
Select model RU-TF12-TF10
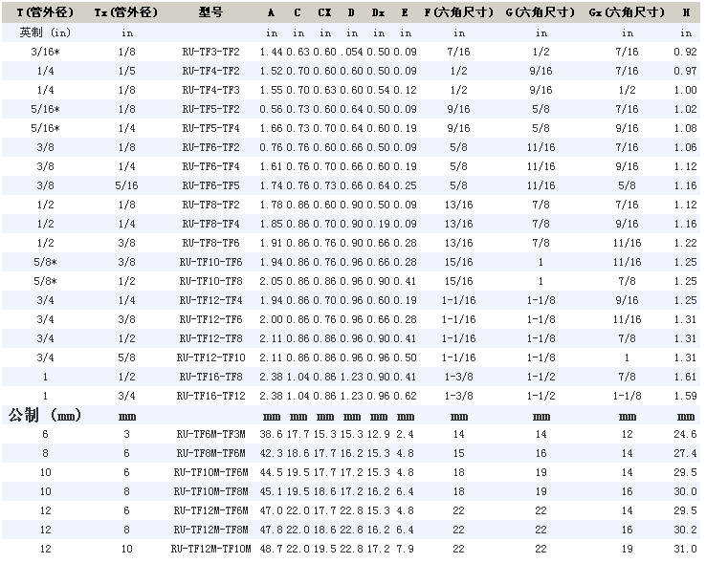210,357
